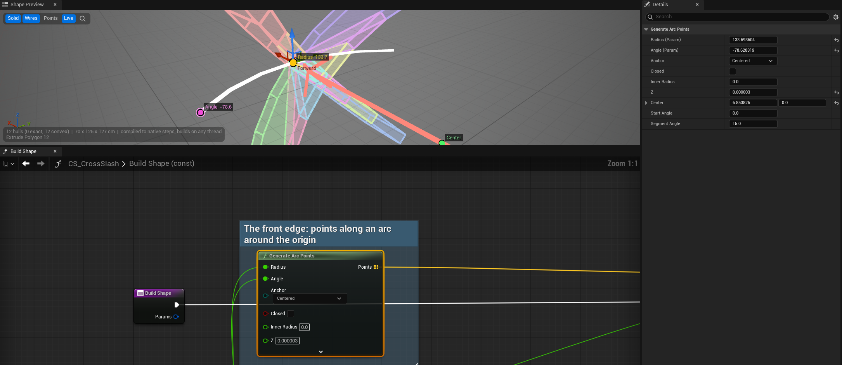
Task: Expand the Center property row
Action: tap(646, 103)
